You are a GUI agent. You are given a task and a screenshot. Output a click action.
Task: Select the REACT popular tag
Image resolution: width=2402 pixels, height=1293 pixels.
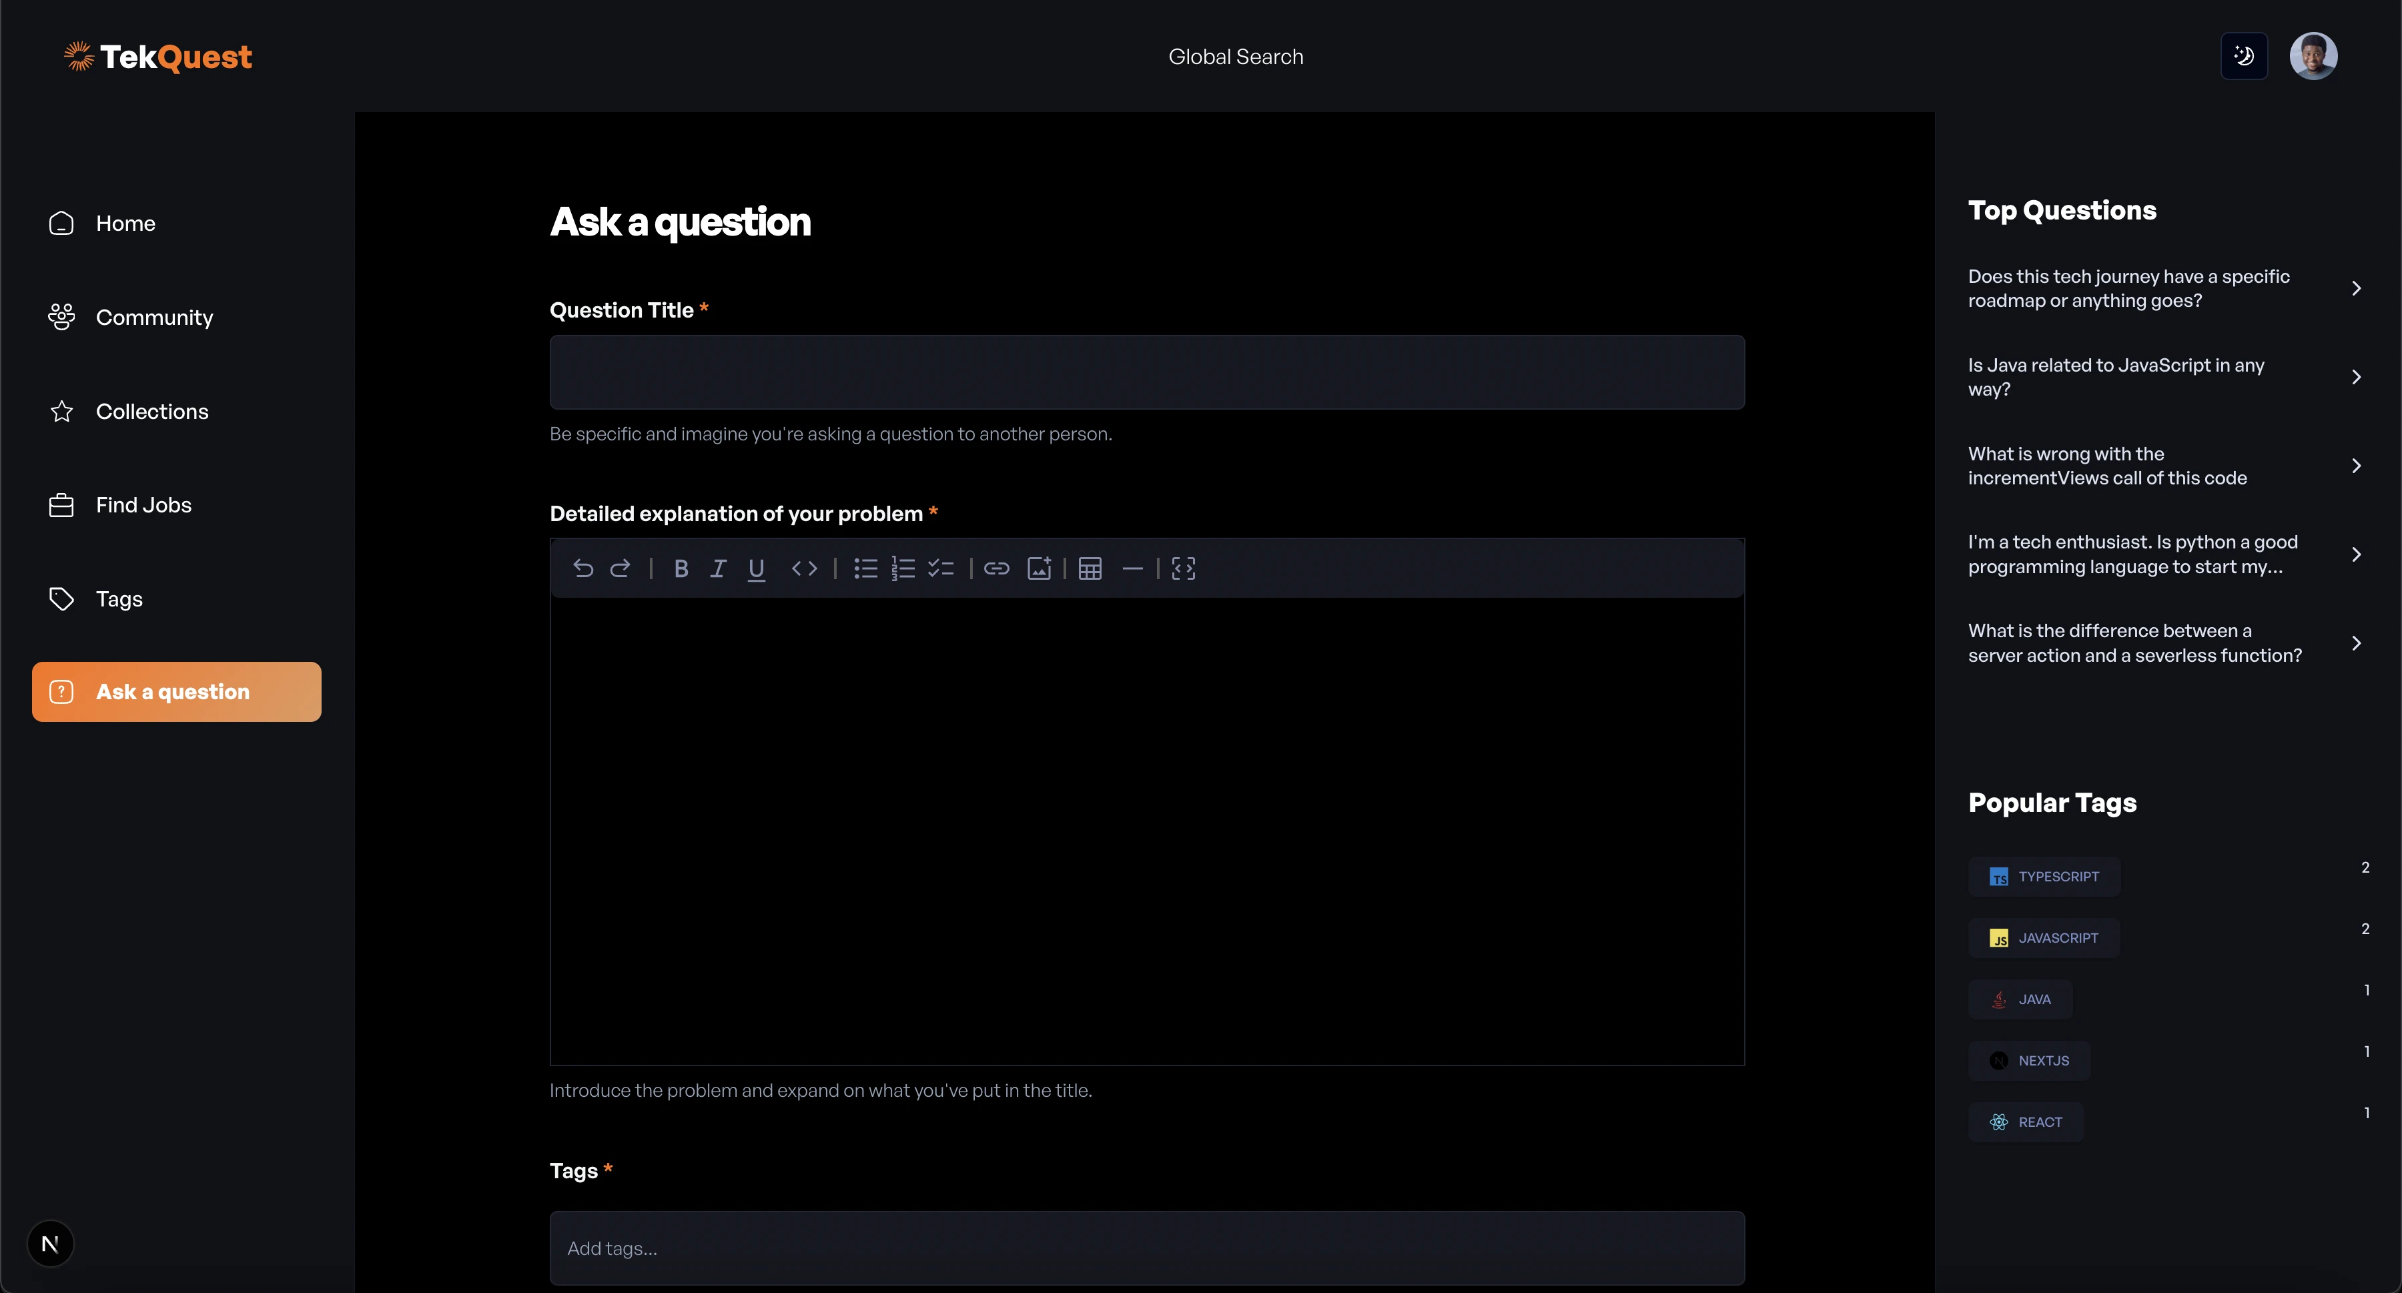coord(2026,1122)
